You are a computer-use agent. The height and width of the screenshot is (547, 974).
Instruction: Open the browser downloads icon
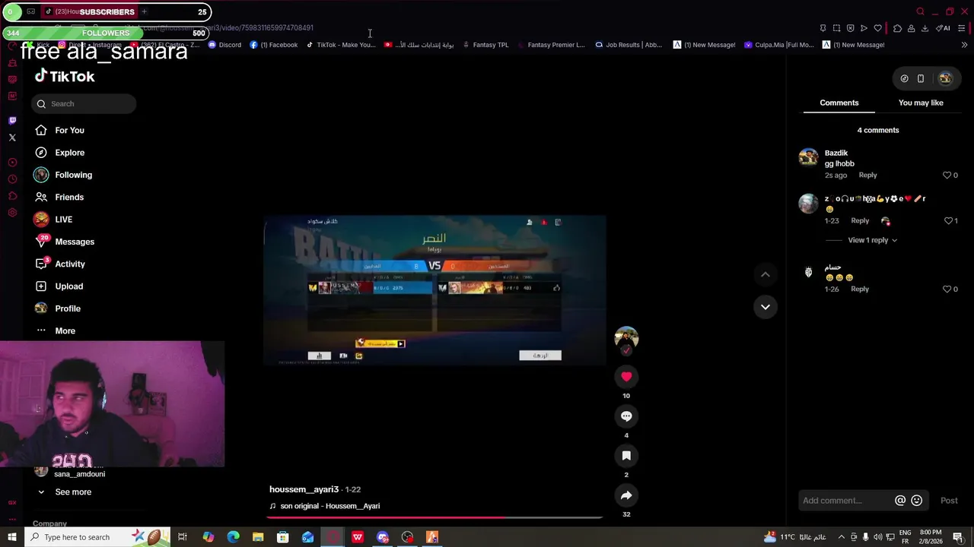[925, 28]
